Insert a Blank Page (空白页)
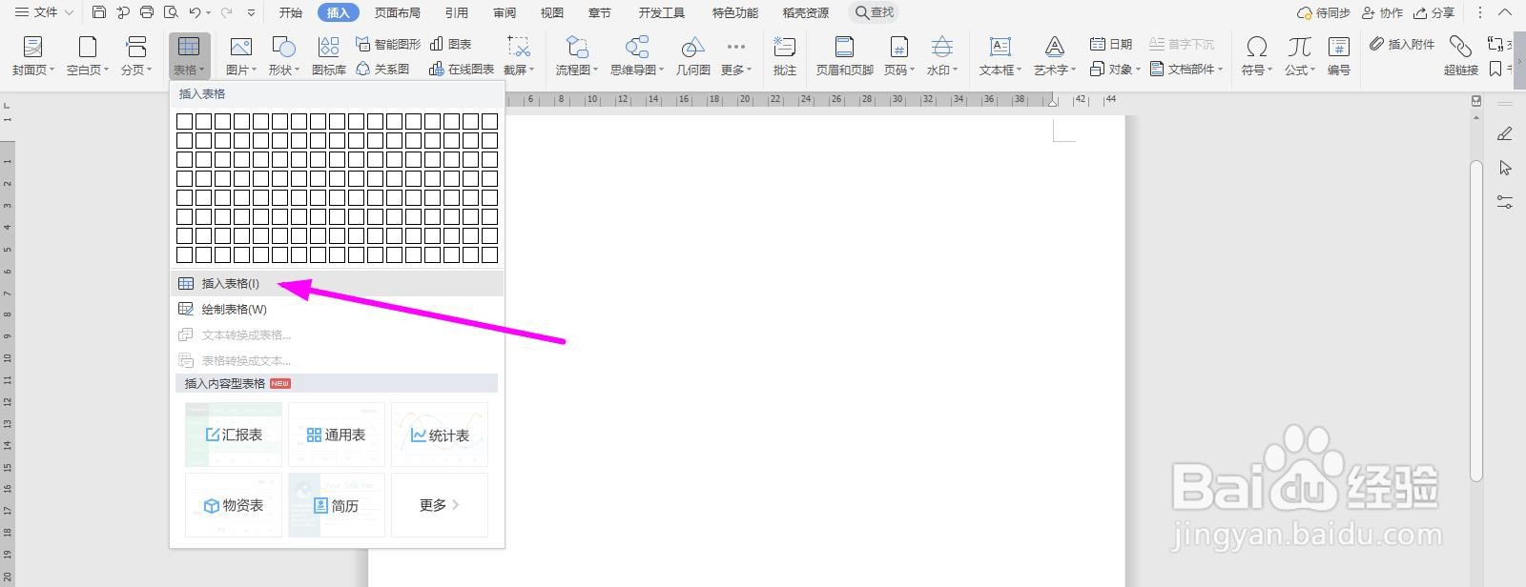This screenshot has width=1526, height=587. pos(88,56)
